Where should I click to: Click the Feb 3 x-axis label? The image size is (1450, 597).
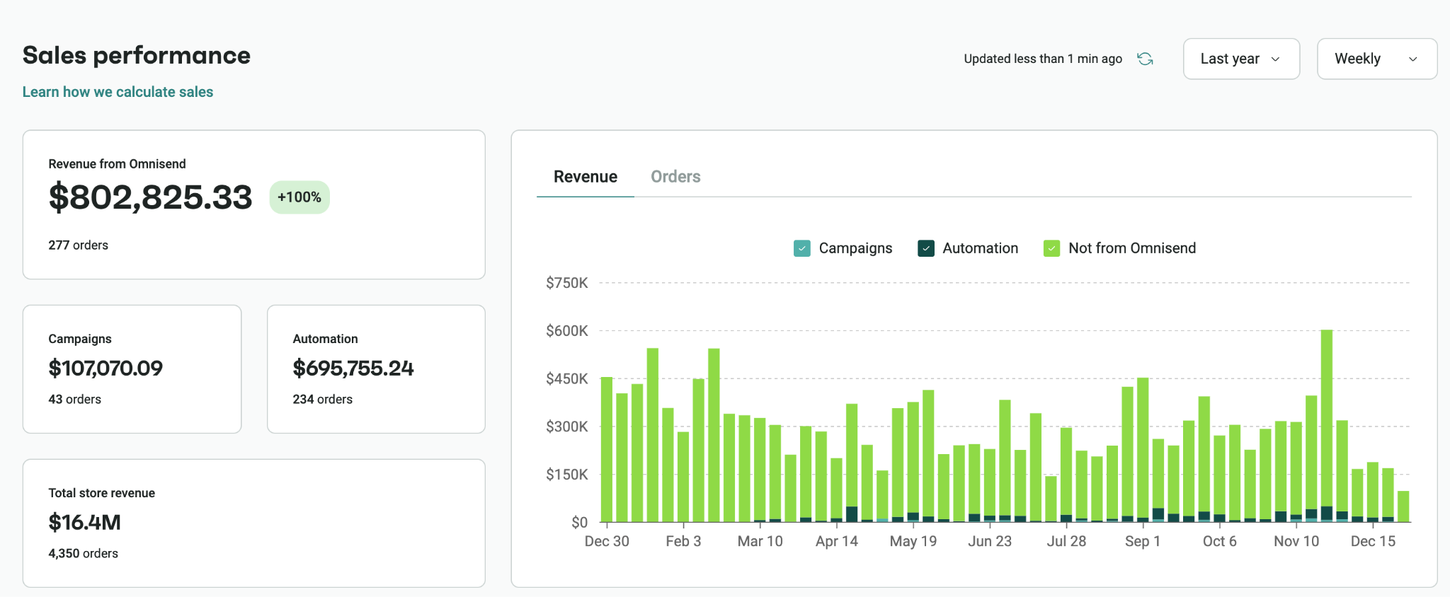click(683, 541)
